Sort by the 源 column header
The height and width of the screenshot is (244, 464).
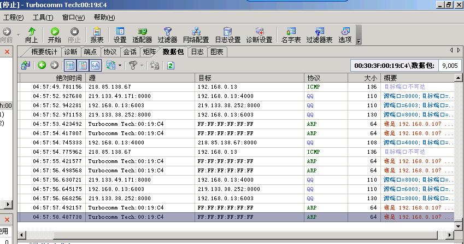coord(140,78)
